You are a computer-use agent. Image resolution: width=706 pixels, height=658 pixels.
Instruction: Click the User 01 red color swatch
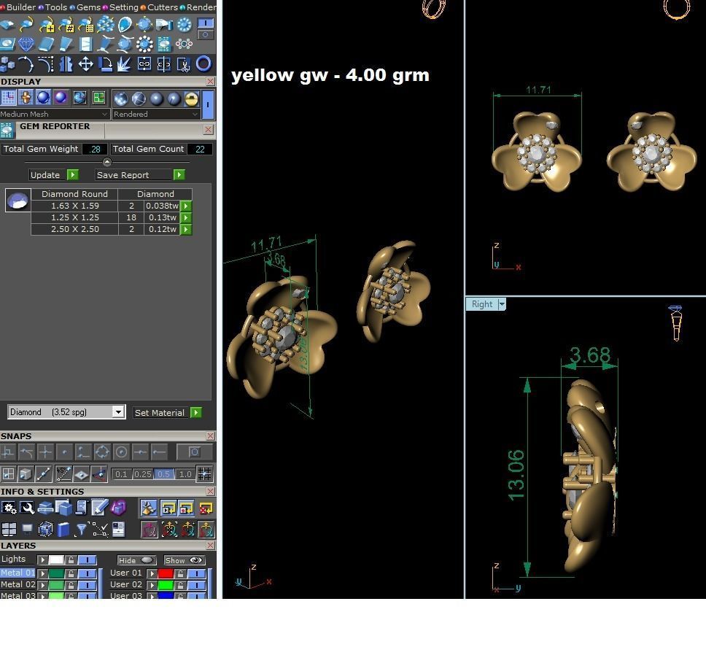coord(166,573)
